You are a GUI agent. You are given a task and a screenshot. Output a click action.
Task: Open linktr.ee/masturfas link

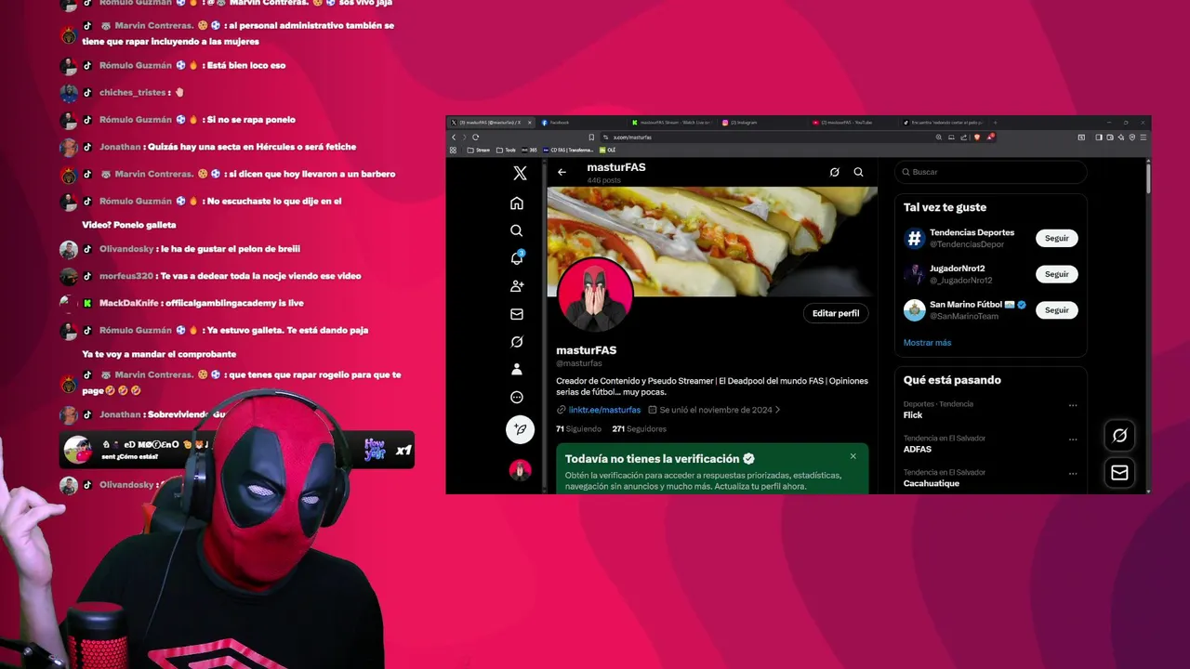(x=604, y=410)
